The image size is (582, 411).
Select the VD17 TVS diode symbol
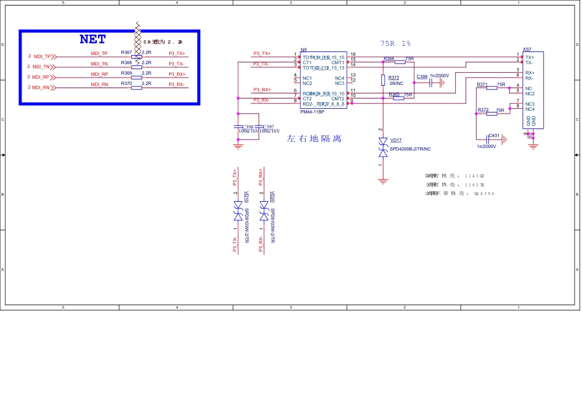(x=383, y=147)
